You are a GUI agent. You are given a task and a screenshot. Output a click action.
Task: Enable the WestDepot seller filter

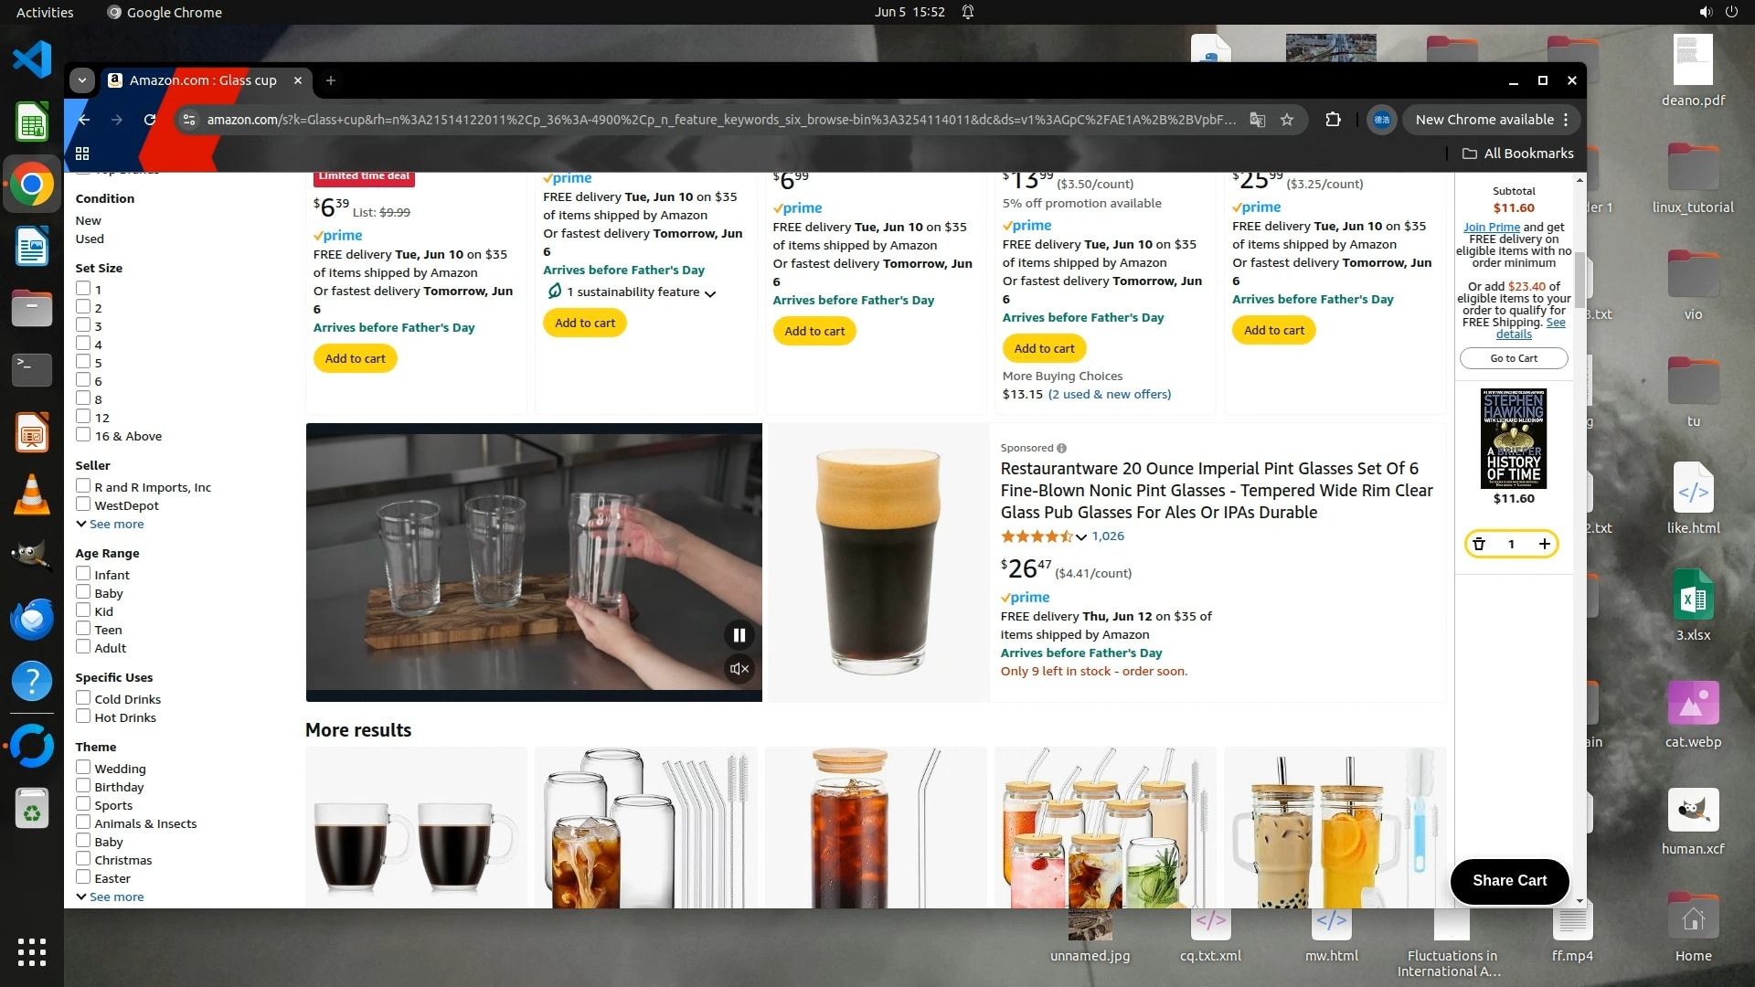tap(83, 504)
